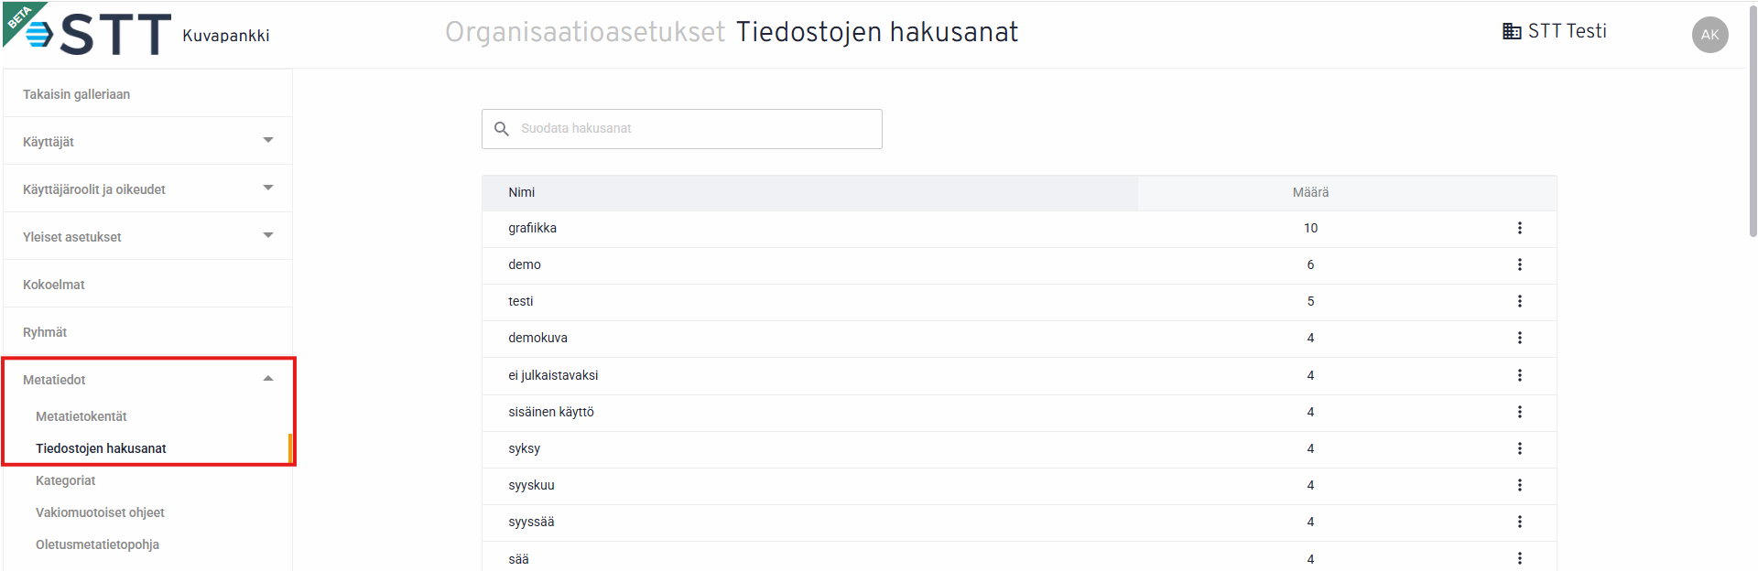Expand the Yleiset asetukset section
This screenshot has width=1758, height=571.
[147, 236]
